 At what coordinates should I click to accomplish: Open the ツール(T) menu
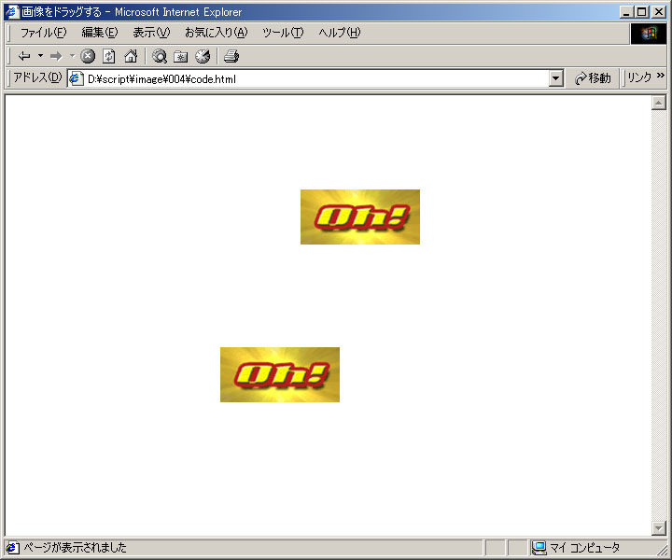[x=283, y=33]
